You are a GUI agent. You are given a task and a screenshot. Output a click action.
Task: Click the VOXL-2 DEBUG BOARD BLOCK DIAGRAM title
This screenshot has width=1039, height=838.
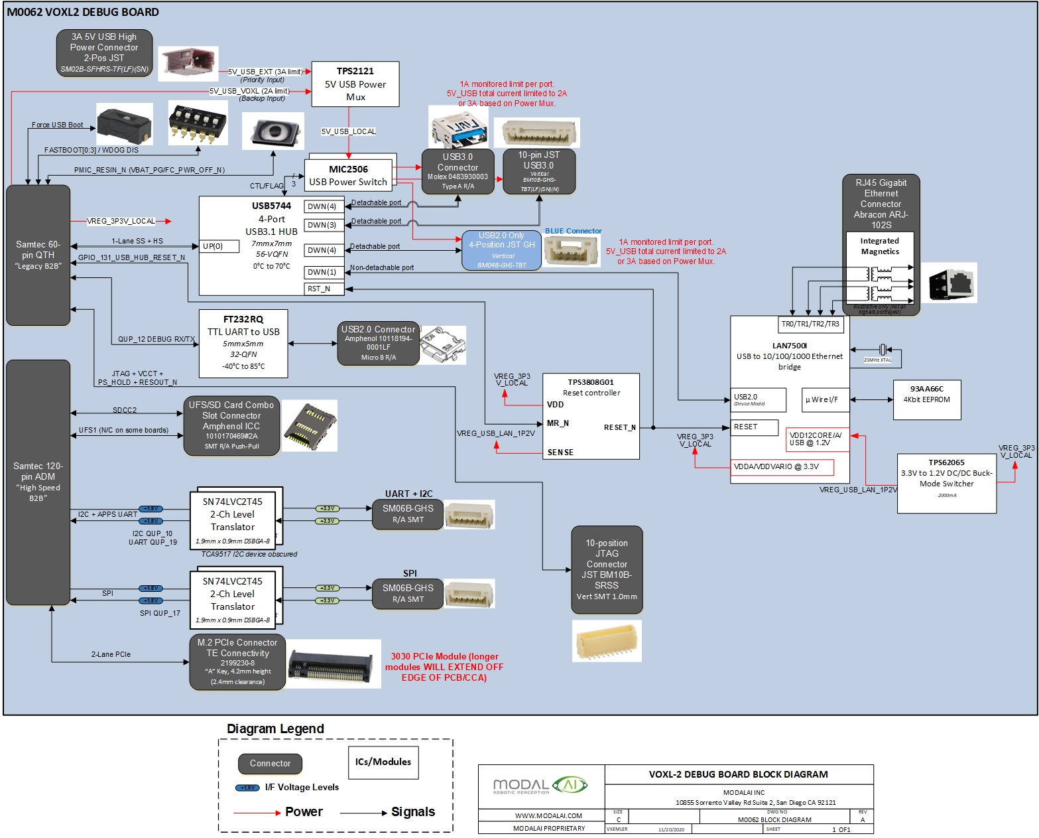(x=739, y=774)
